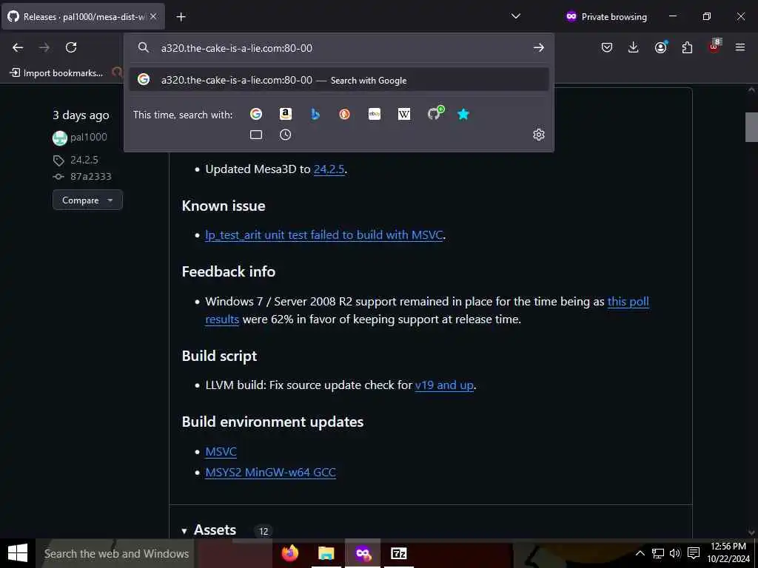Open the Firefox application hamburger menu
Image resolution: width=758 pixels, height=568 pixels.
coord(740,47)
